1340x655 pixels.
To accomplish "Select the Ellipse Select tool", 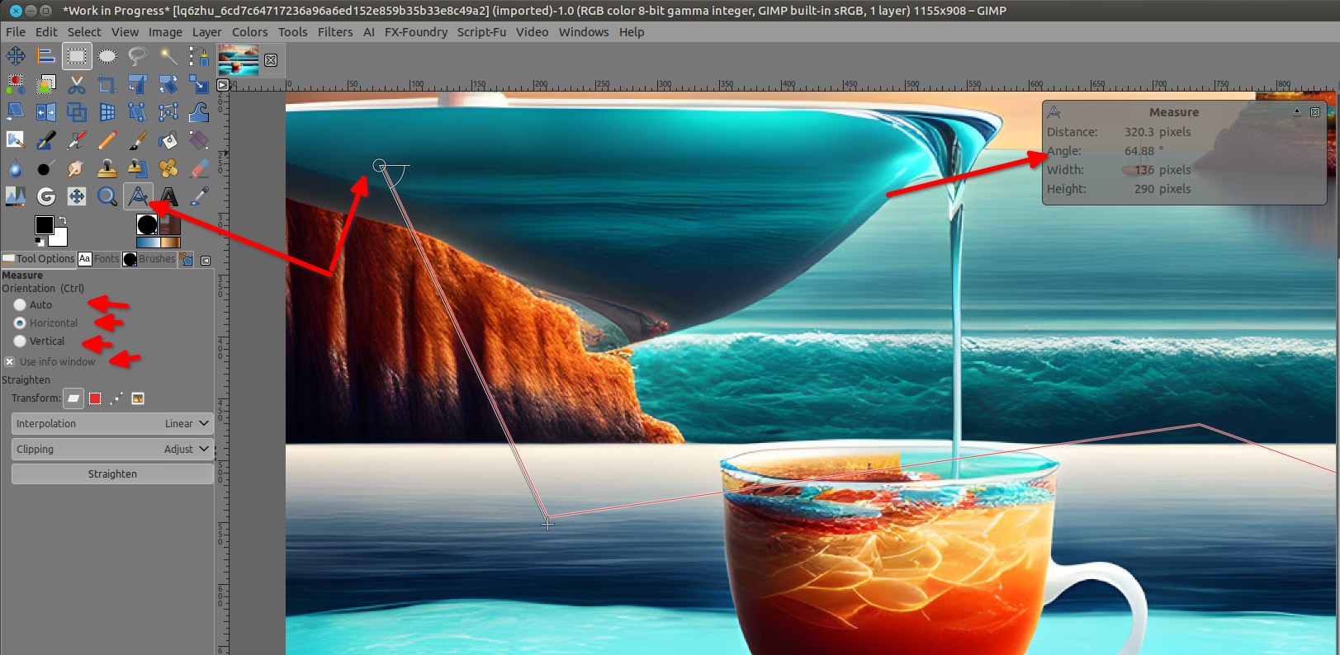I will point(107,56).
